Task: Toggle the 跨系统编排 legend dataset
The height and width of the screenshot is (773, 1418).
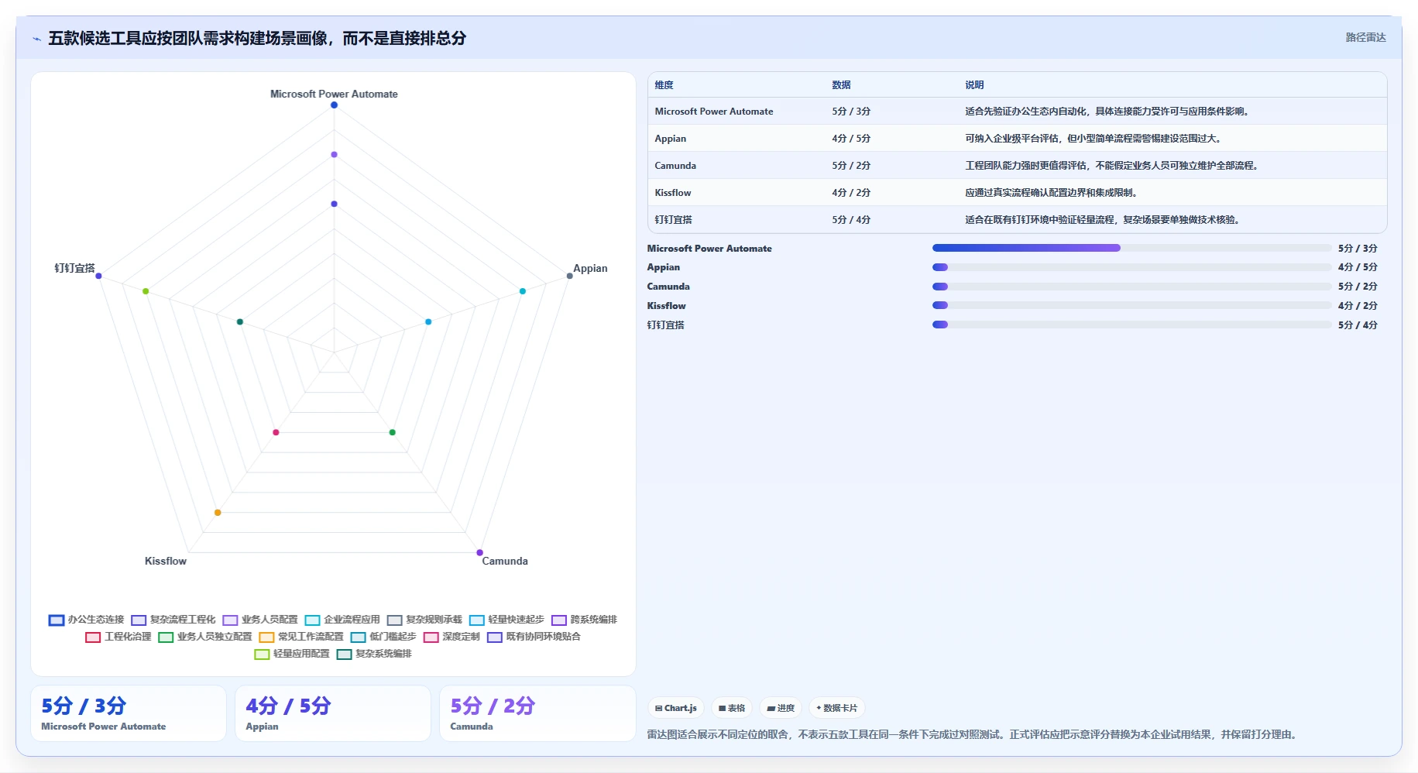Action: tap(584, 620)
